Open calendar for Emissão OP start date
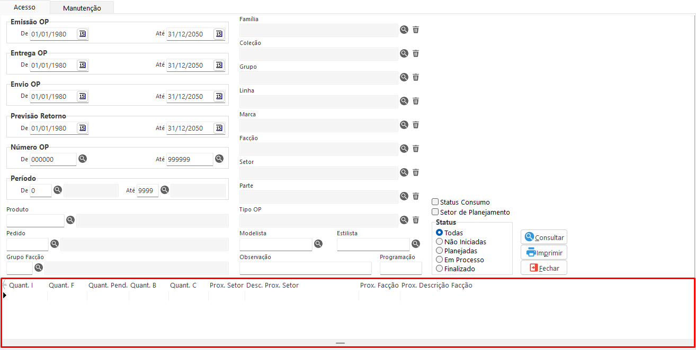The height and width of the screenshot is (350, 696). point(82,34)
